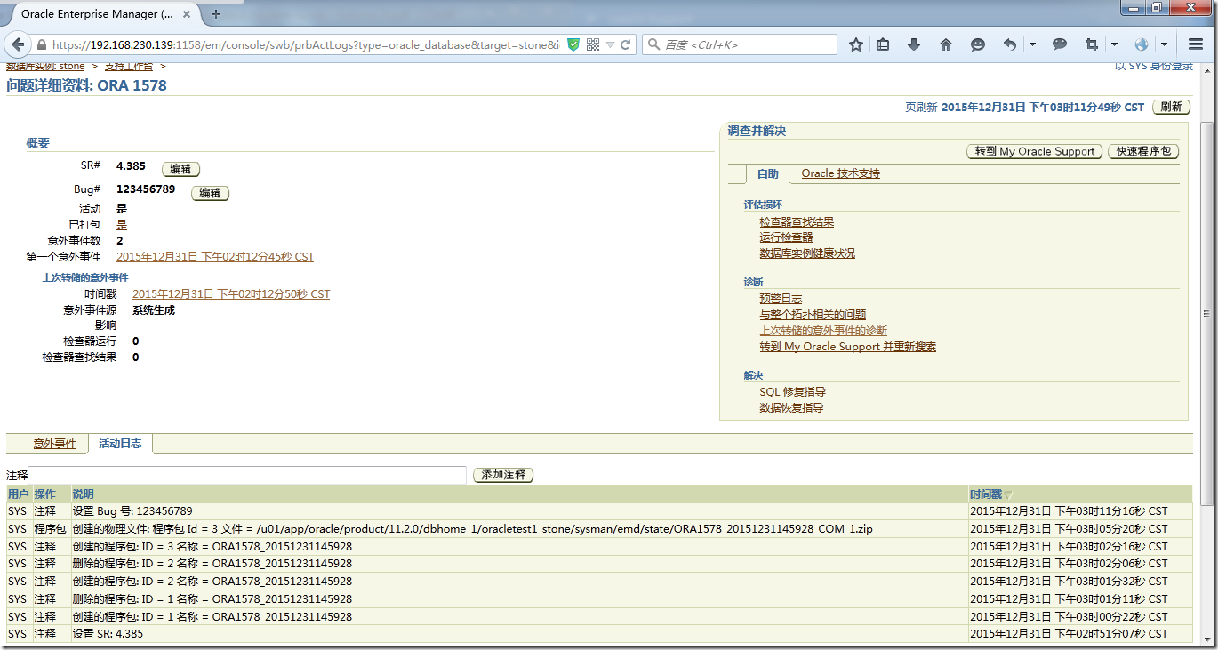Click the padlock site identity icon

click(41, 44)
